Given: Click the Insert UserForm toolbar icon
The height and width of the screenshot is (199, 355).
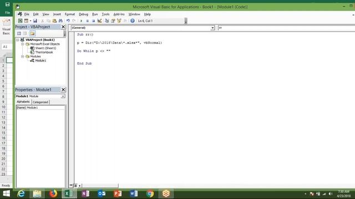Looking at the screenshot, I should [x=26, y=21].
